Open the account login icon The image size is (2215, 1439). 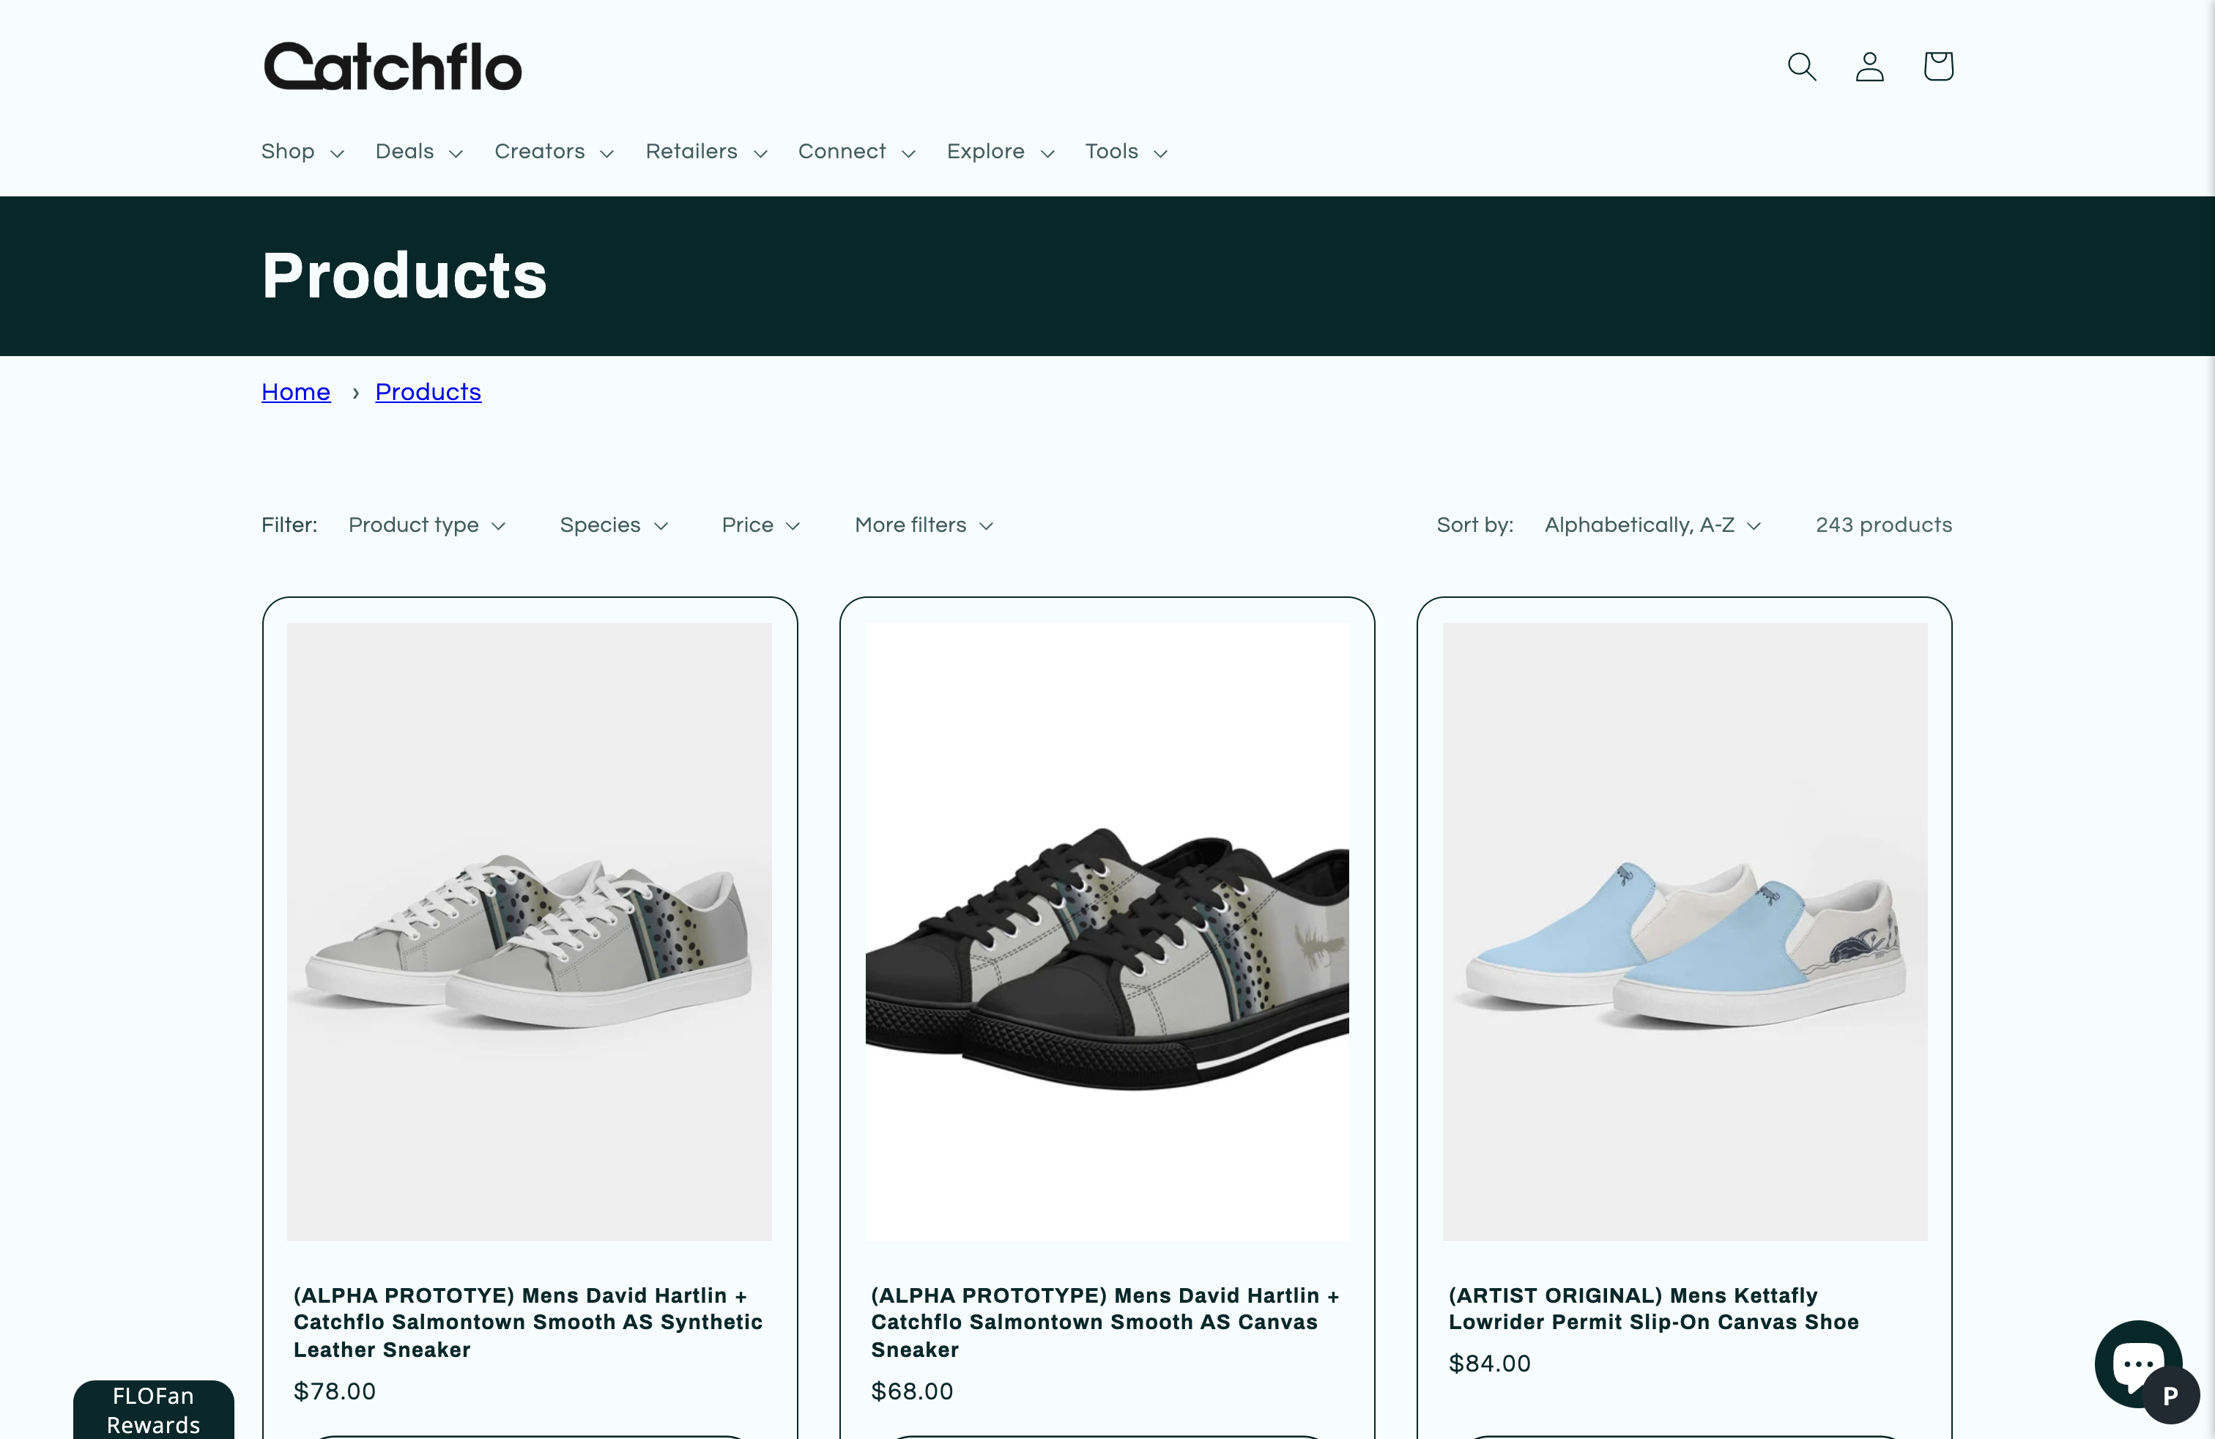click(x=1870, y=66)
